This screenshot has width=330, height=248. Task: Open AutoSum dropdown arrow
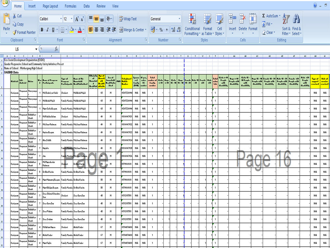click(x=280, y=16)
